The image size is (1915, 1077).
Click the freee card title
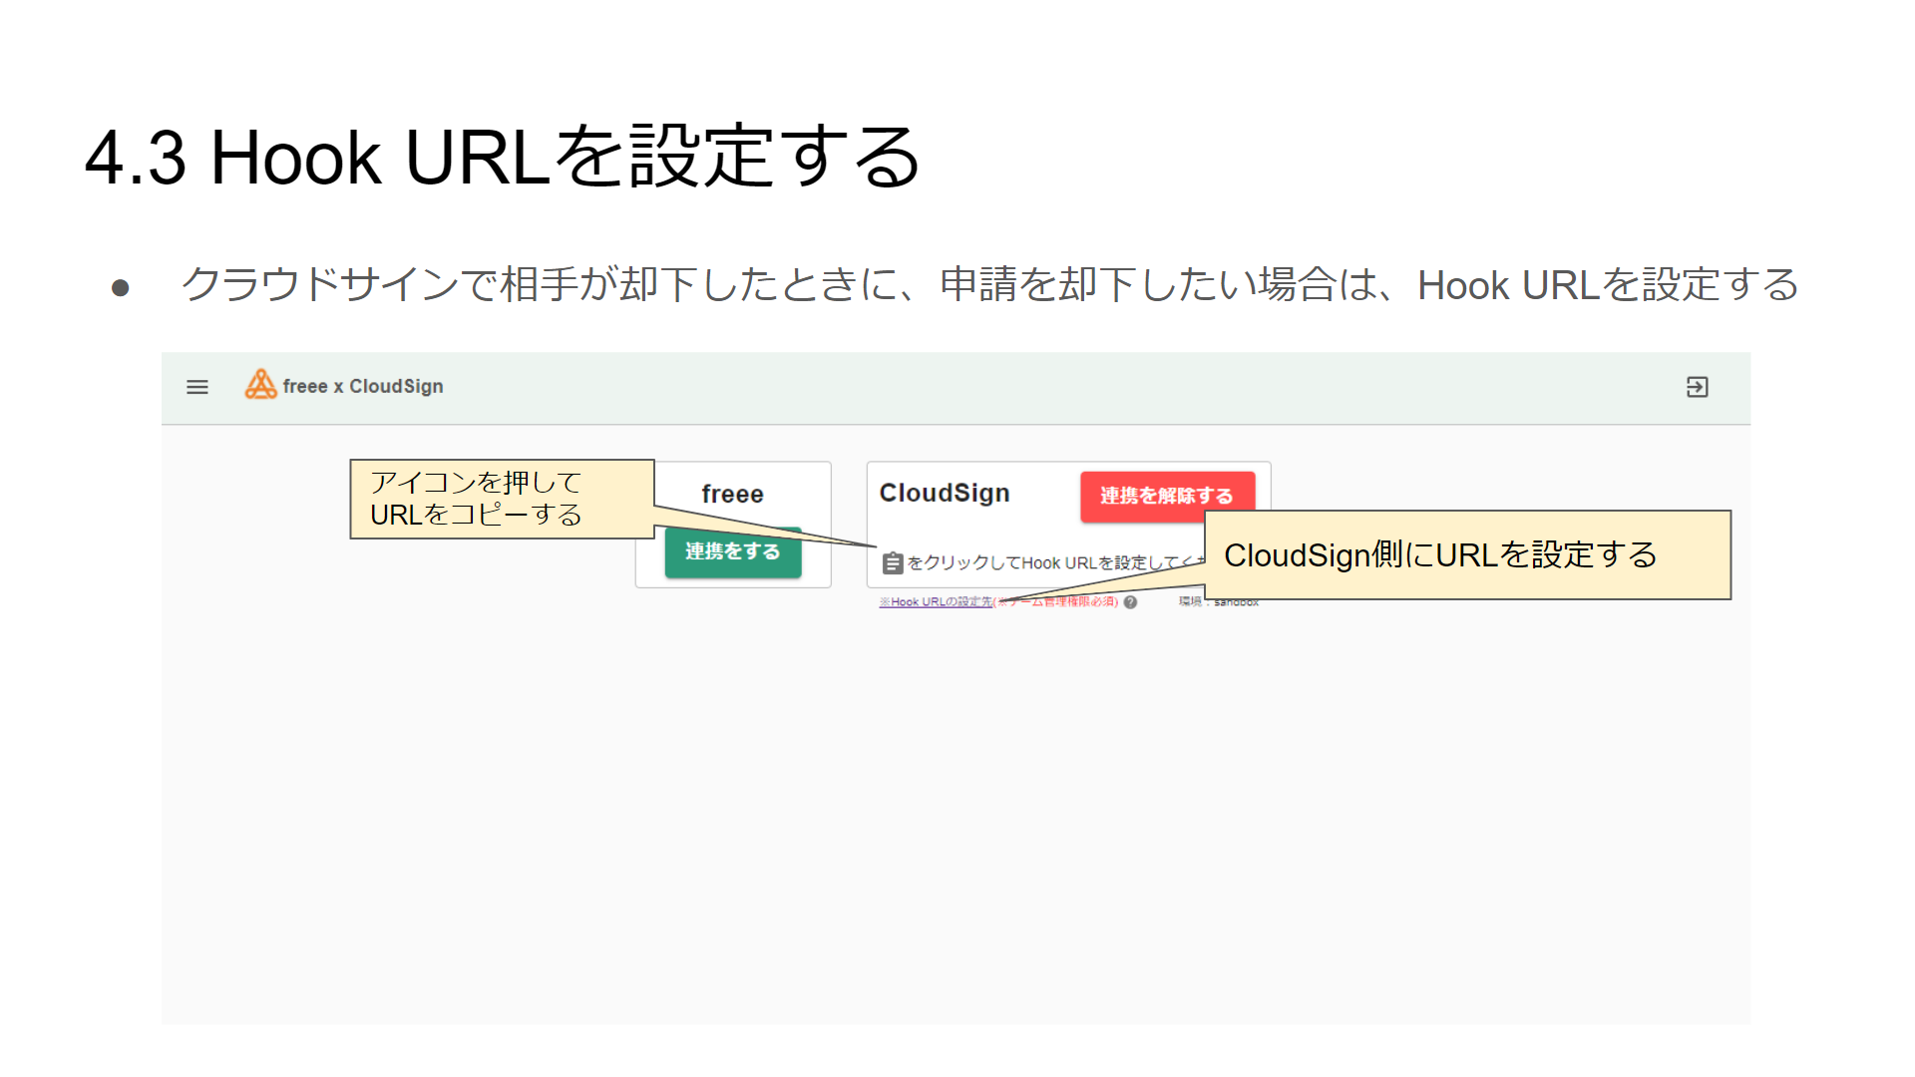(733, 494)
